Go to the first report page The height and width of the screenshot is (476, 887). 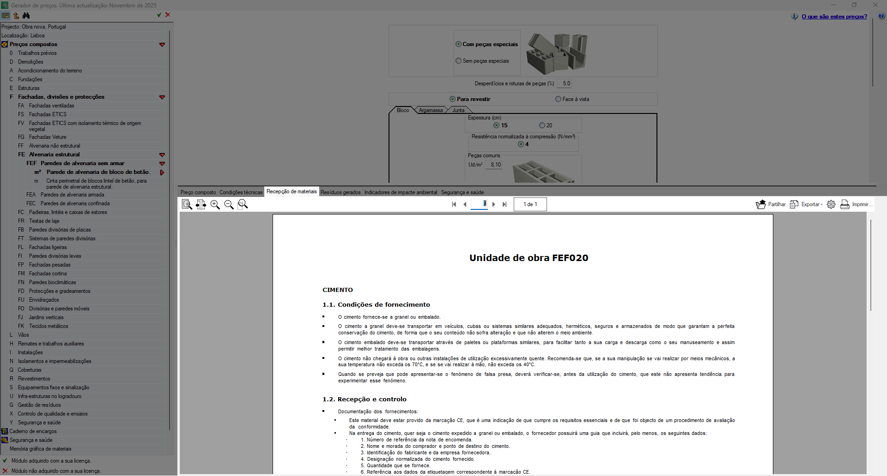tap(454, 204)
